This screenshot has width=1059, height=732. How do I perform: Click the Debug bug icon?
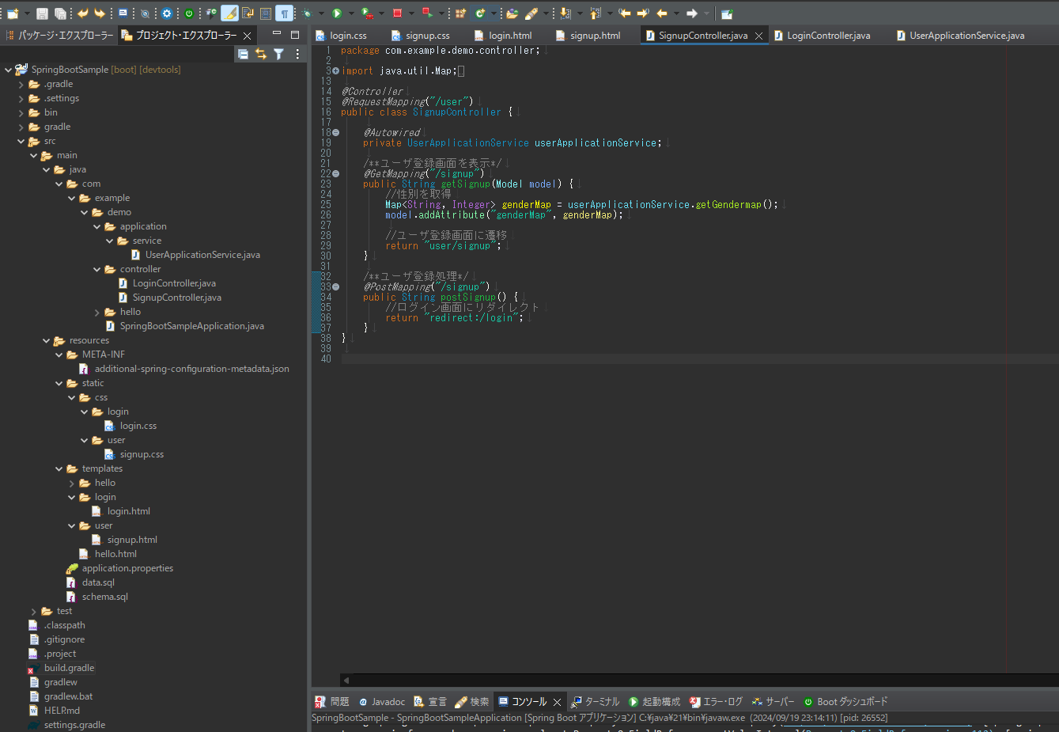coord(307,13)
